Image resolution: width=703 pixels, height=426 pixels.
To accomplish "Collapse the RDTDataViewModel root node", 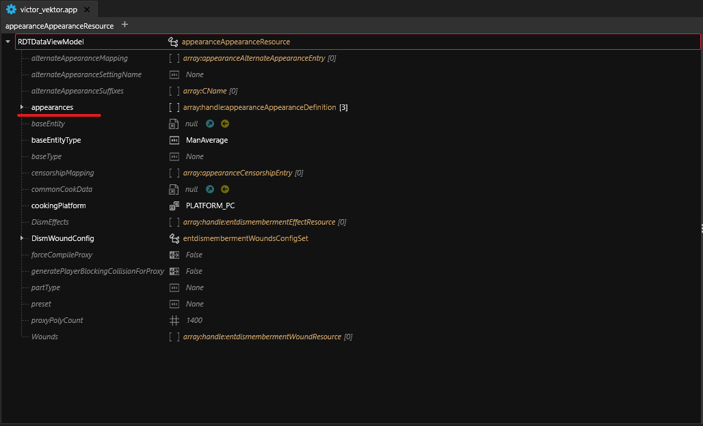I will click(x=8, y=42).
